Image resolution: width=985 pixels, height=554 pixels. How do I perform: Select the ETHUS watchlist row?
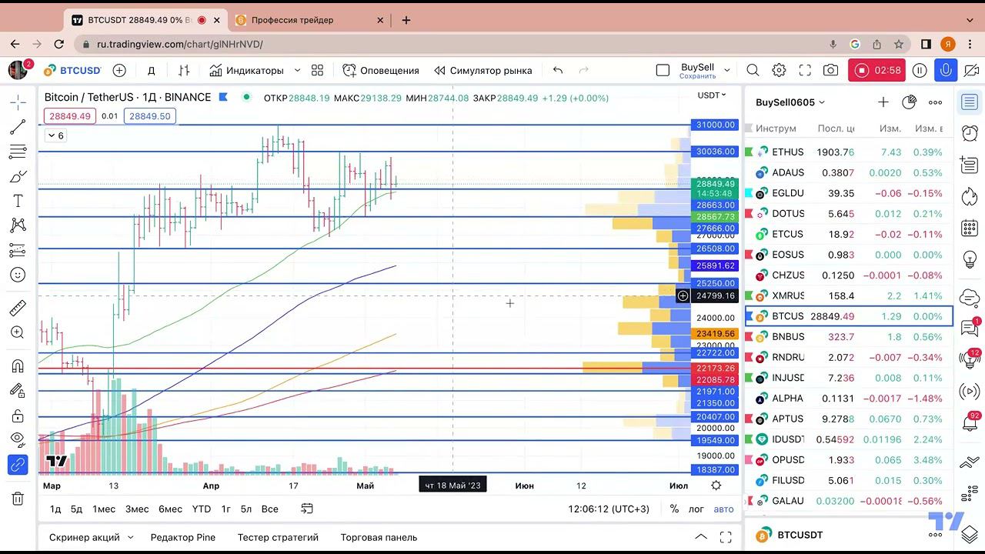pyautogui.click(x=849, y=152)
